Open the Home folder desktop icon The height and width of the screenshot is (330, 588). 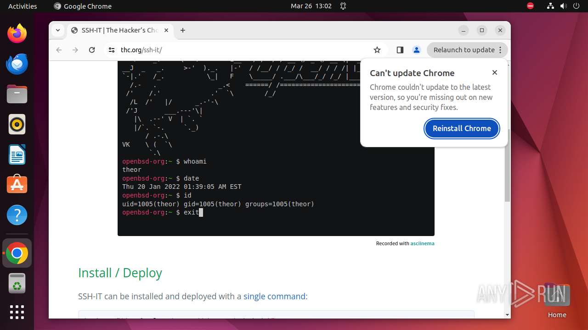[557, 300]
